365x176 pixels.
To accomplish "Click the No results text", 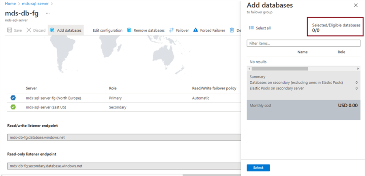I will tap(258, 62).
